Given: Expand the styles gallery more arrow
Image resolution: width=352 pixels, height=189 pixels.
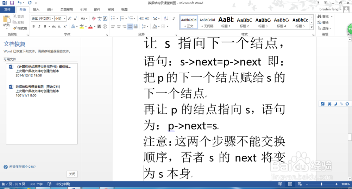Looking at the screenshot, I should (x=312, y=27).
